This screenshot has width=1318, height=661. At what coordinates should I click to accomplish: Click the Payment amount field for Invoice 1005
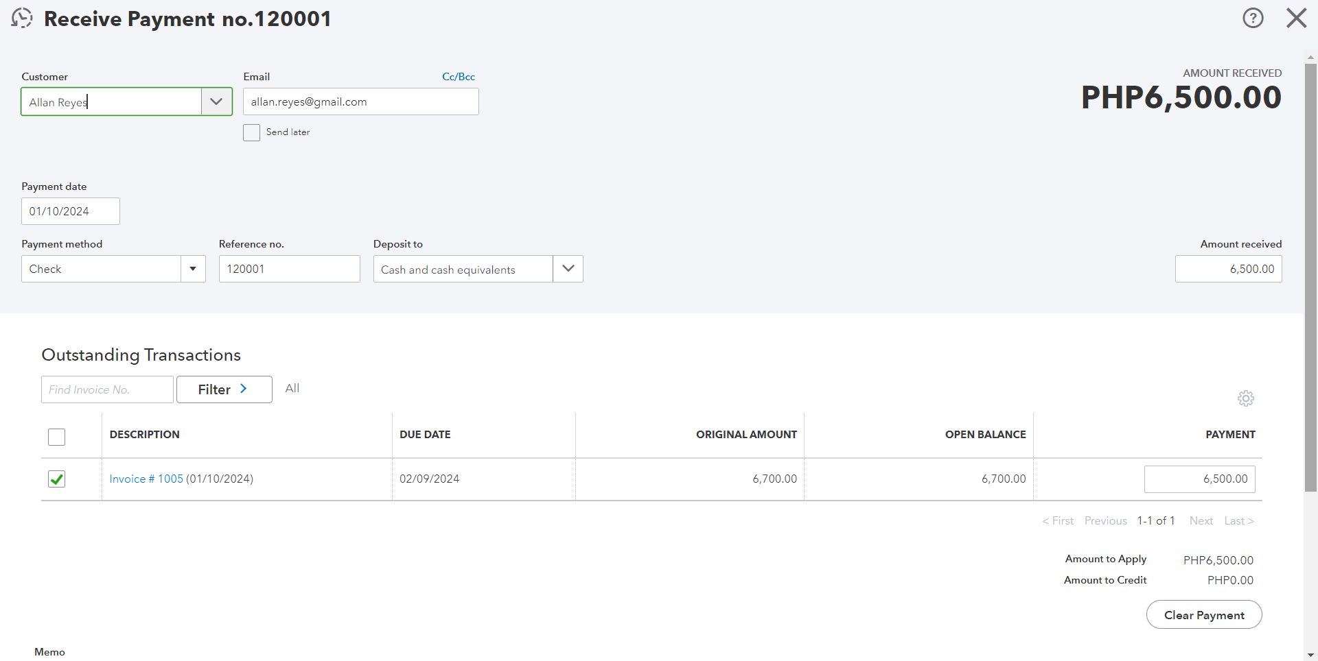pyautogui.click(x=1200, y=479)
